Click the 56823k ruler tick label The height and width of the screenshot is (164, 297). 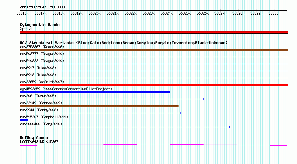click(148, 13)
